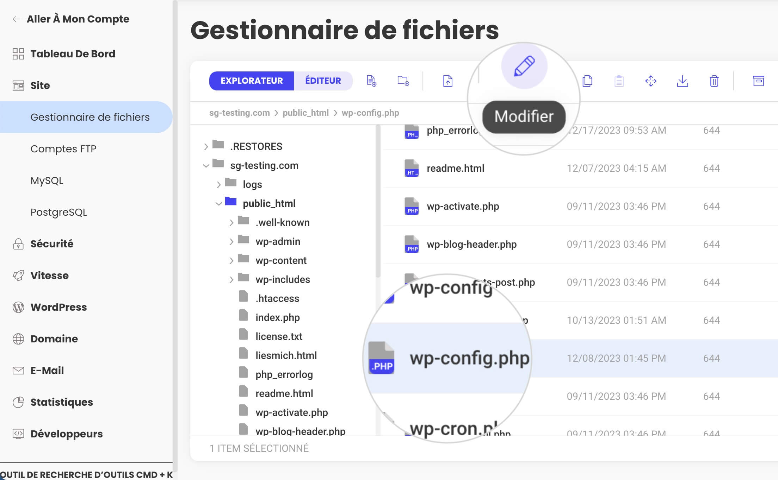778x480 pixels.
Task: Open the WordPress sidebar section
Action: click(58, 307)
